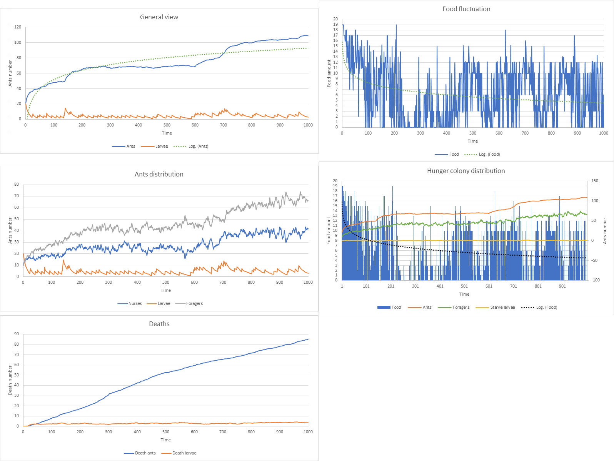
Task: Click 'Log. (Food)' legend in Food fluctuation
Action: 482,154
